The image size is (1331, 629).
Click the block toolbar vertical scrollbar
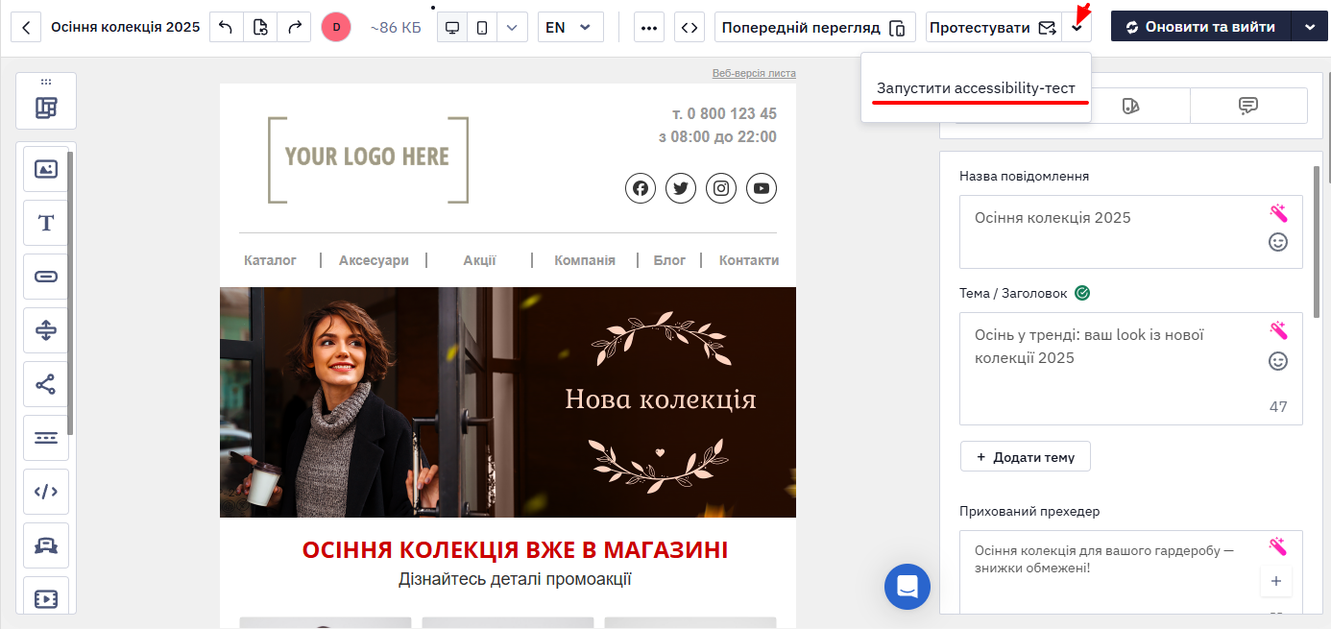[69, 293]
